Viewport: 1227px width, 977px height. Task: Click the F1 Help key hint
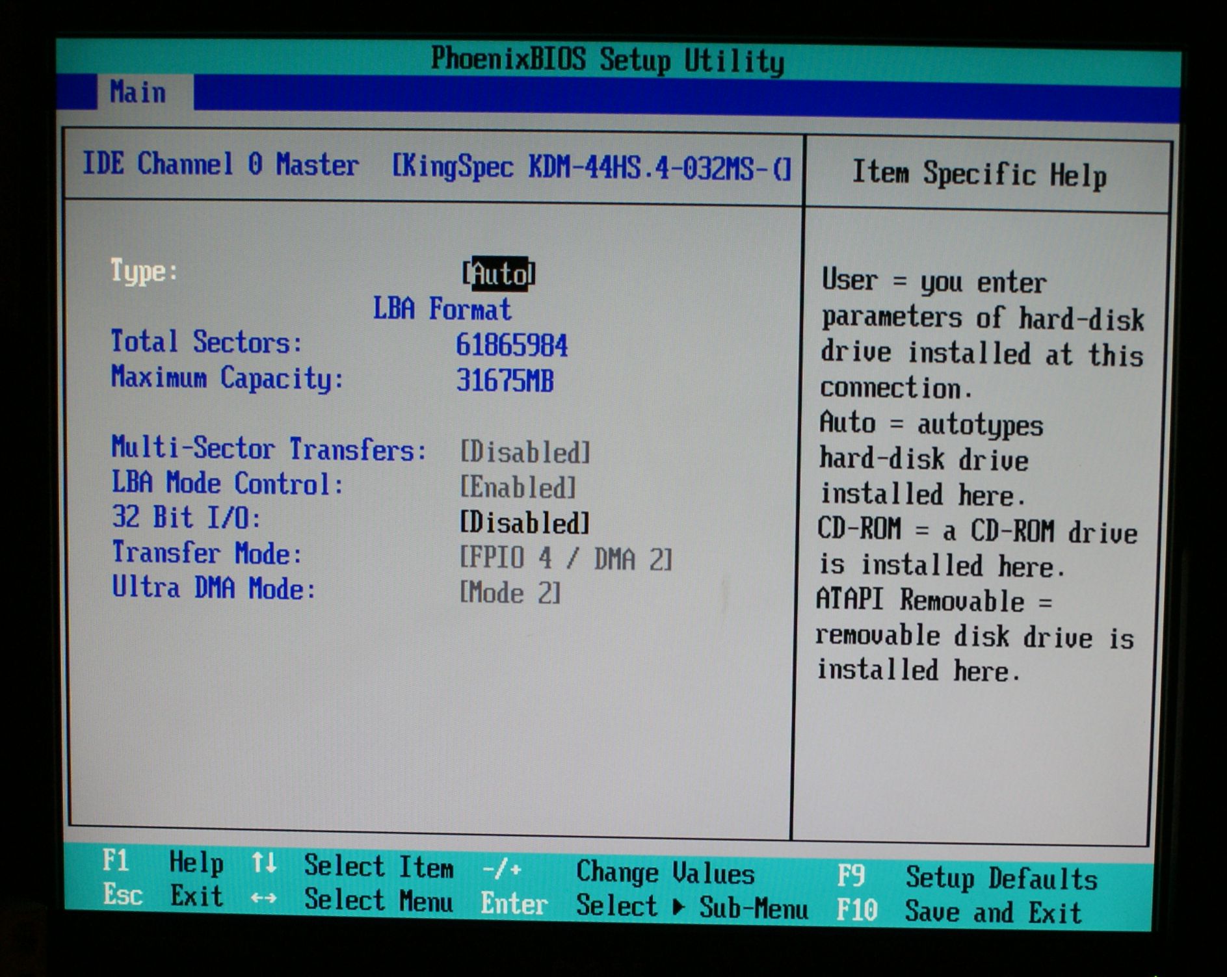click(x=163, y=862)
